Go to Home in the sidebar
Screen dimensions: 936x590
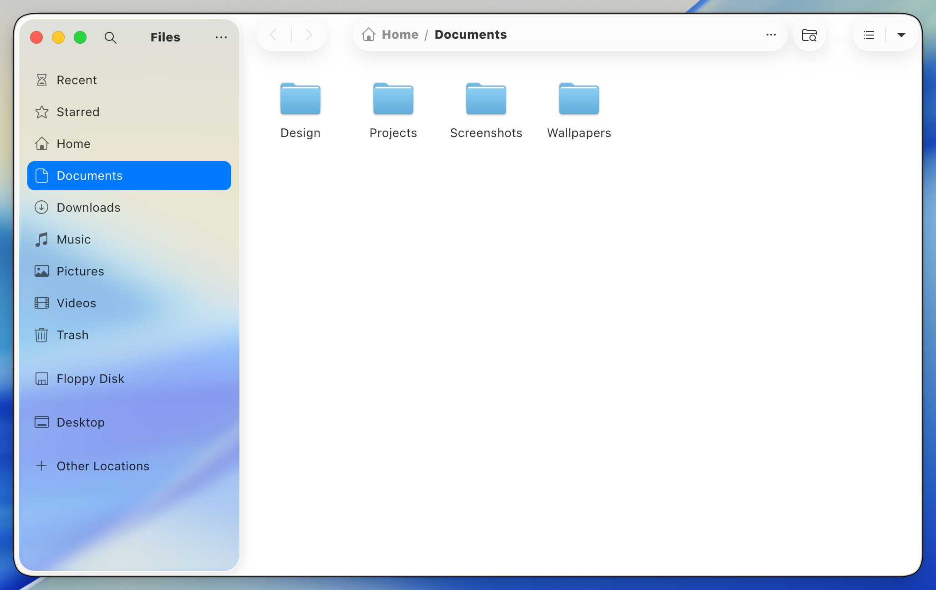[129, 144]
